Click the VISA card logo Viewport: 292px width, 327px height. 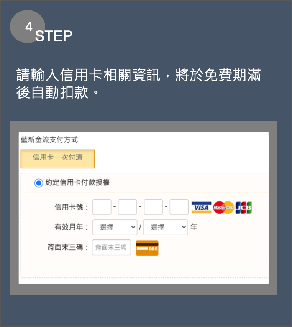coord(201,208)
